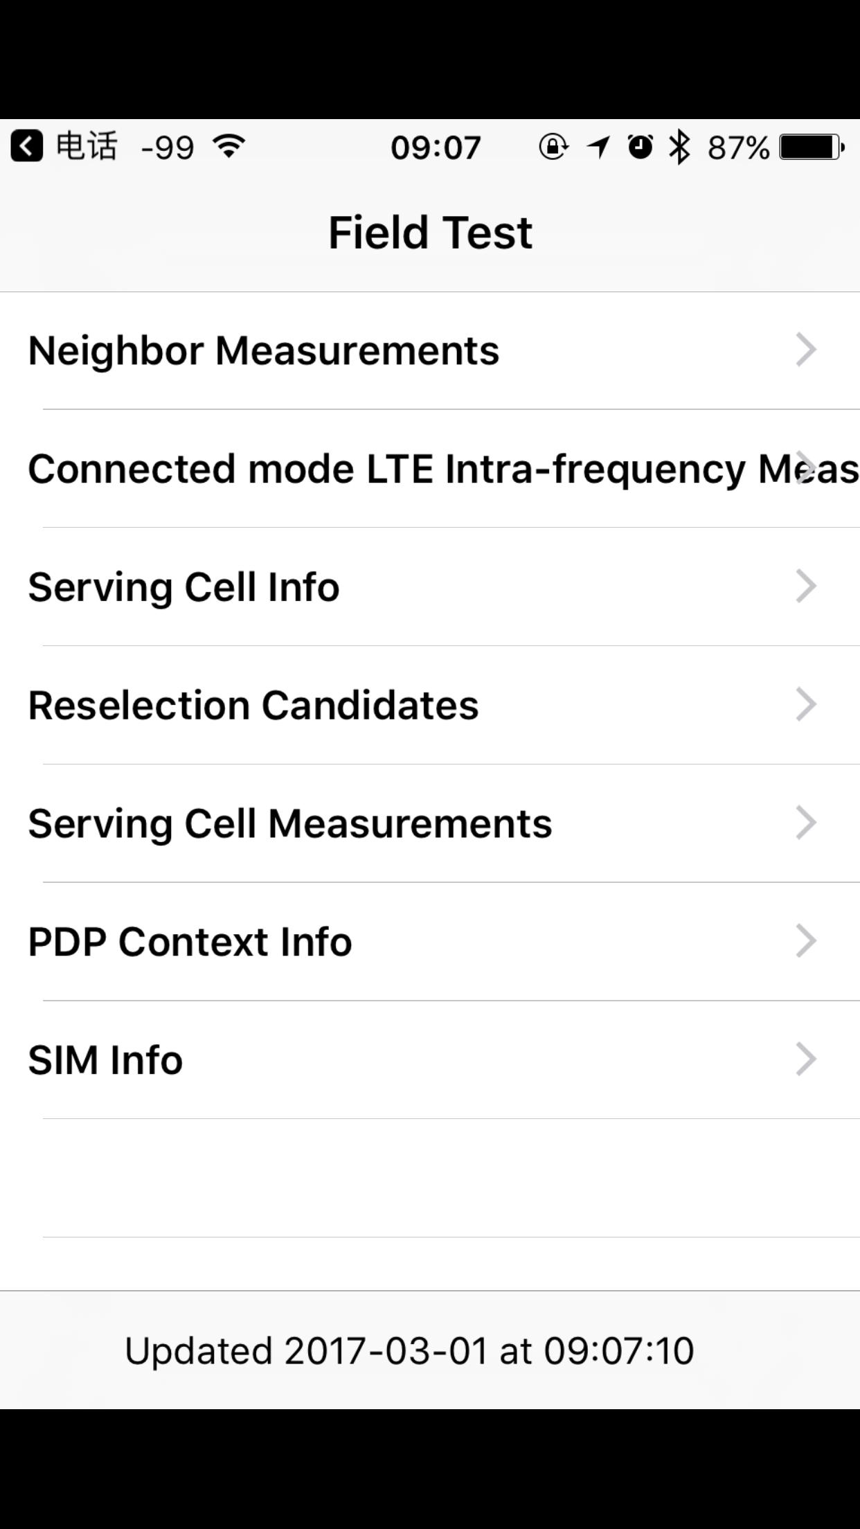860x1529 pixels.
Task: Open Connected mode LTE Intra-frequency Measurements
Action: click(x=429, y=469)
